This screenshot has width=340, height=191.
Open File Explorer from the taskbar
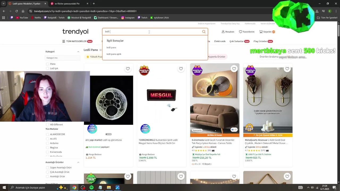tap(109, 188)
